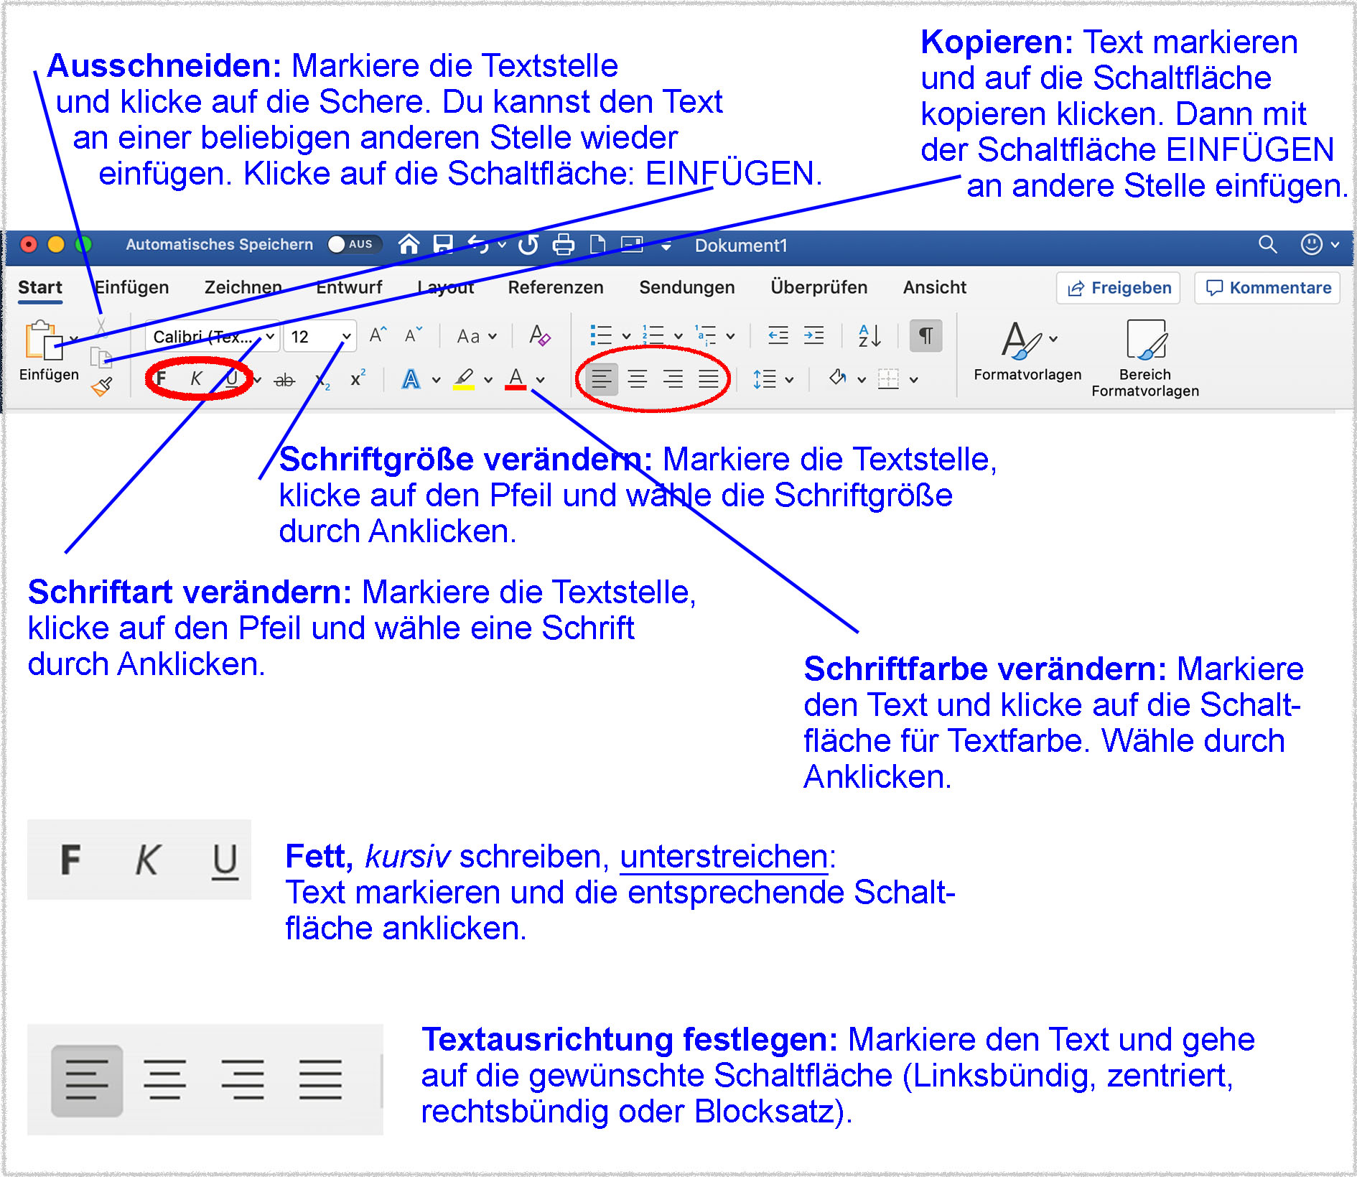1357x1177 pixels.
Task: Click the sort A-Z icon
Action: (x=869, y=335)
